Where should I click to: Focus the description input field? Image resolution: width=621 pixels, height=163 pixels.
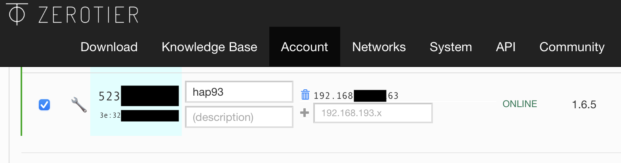(239, 117)
